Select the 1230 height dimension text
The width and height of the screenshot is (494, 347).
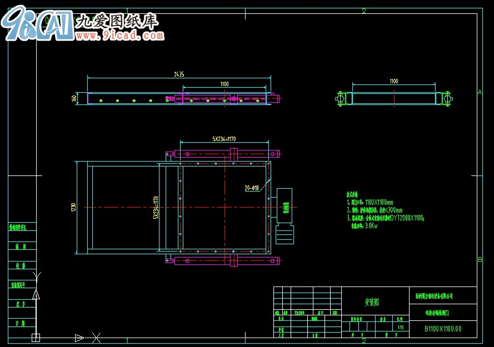coord(73,207)
